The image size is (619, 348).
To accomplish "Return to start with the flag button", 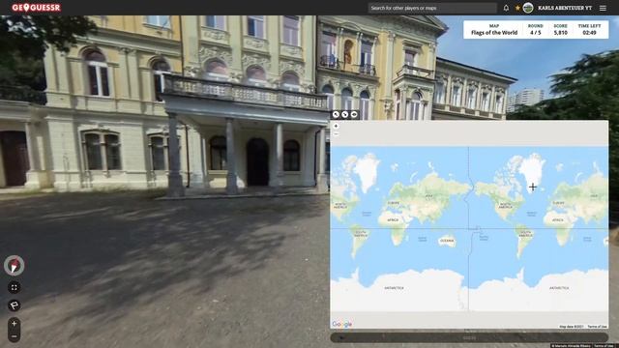I will [15, 305].
